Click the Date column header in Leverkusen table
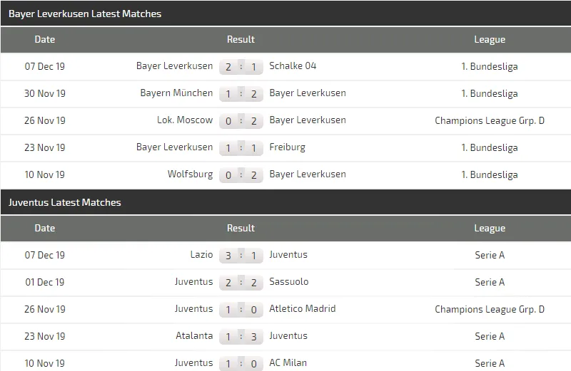This screenshot has height=371, width=571. tap(44, 39)
